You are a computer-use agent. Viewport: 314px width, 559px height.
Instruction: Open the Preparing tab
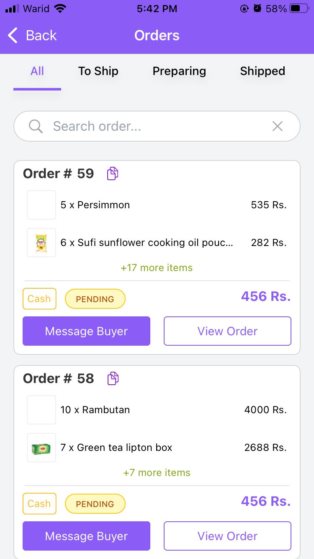(x=179, y=71)
